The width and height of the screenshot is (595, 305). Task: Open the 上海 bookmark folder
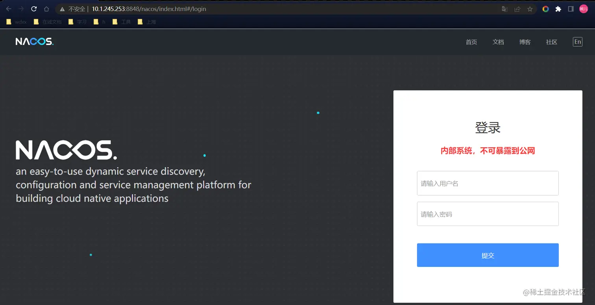coord(146,22)
